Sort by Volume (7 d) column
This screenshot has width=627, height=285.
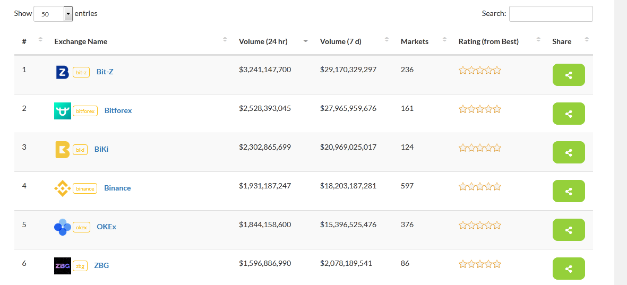[x=340, y=41]
